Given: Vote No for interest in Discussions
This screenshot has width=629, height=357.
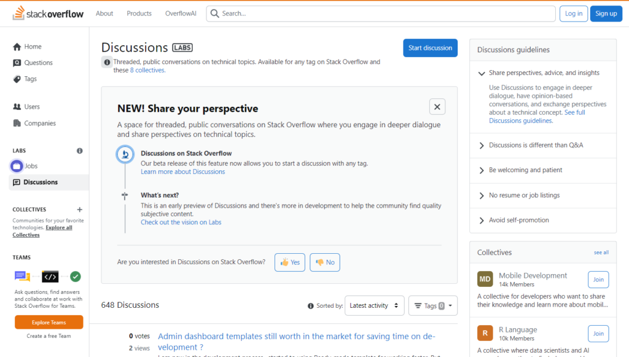Looking at the screenshot, I should click(325, 262).
